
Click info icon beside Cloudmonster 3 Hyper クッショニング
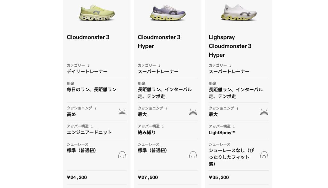[x=167, y=109]
